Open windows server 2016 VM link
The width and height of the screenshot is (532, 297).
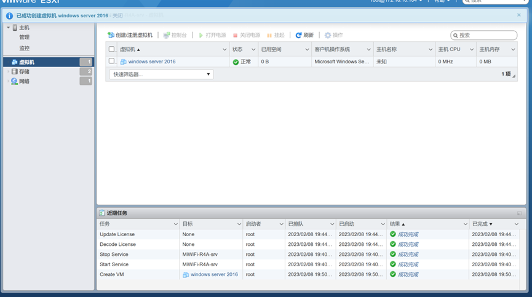pos(152,61)
